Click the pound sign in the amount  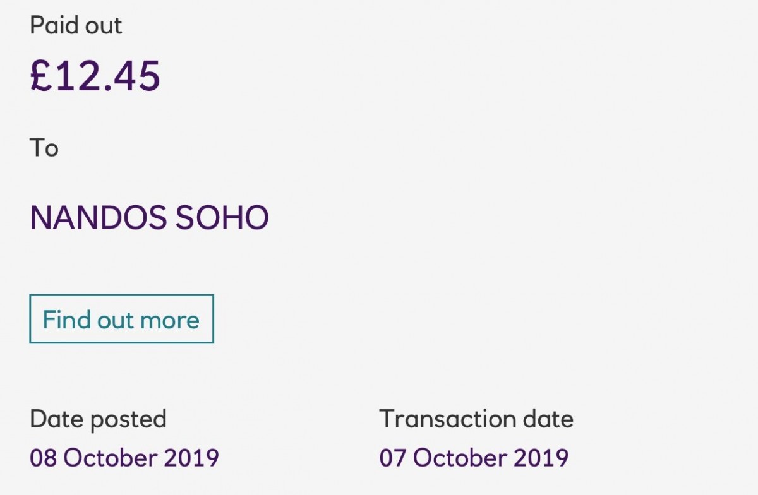(41, 75)
